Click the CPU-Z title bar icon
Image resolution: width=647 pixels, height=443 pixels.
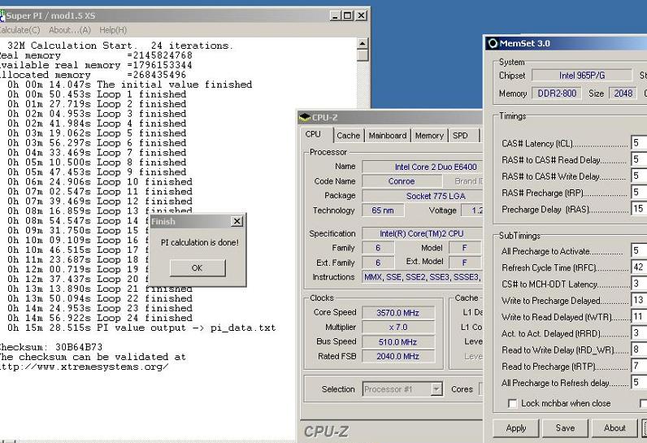coord(305,118)
